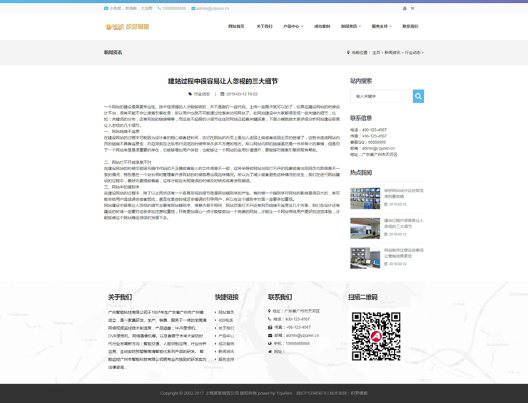The height and width of the screenshot is (403, 528).
Task: Expand the 新闻资讯 dropdown in navigation
Action: click(x=350, y=26)
